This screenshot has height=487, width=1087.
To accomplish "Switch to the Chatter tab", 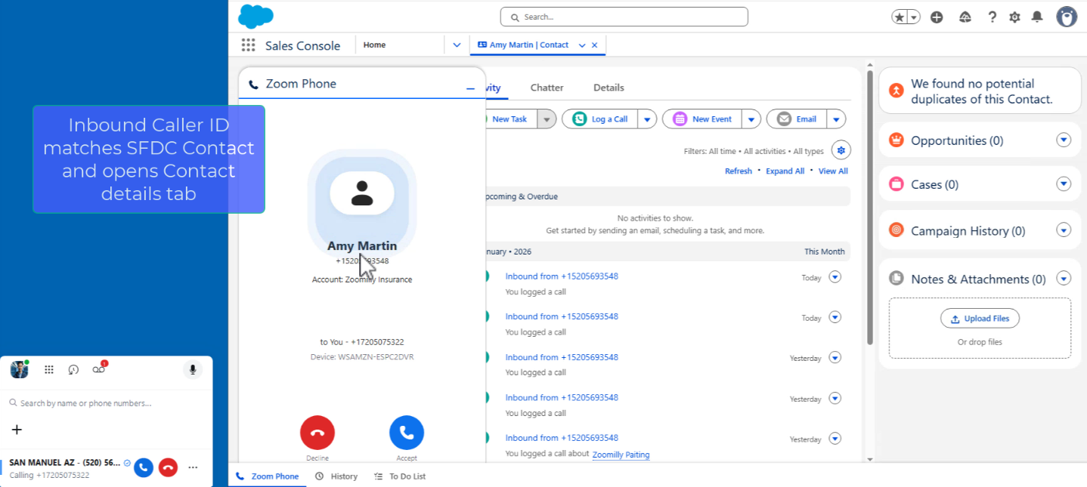I will pyautogui.click(x=547, y=88).
